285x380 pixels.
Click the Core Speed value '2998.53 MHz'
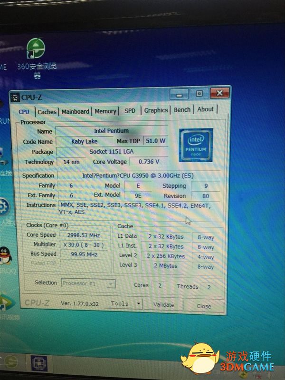click(84, 235)
